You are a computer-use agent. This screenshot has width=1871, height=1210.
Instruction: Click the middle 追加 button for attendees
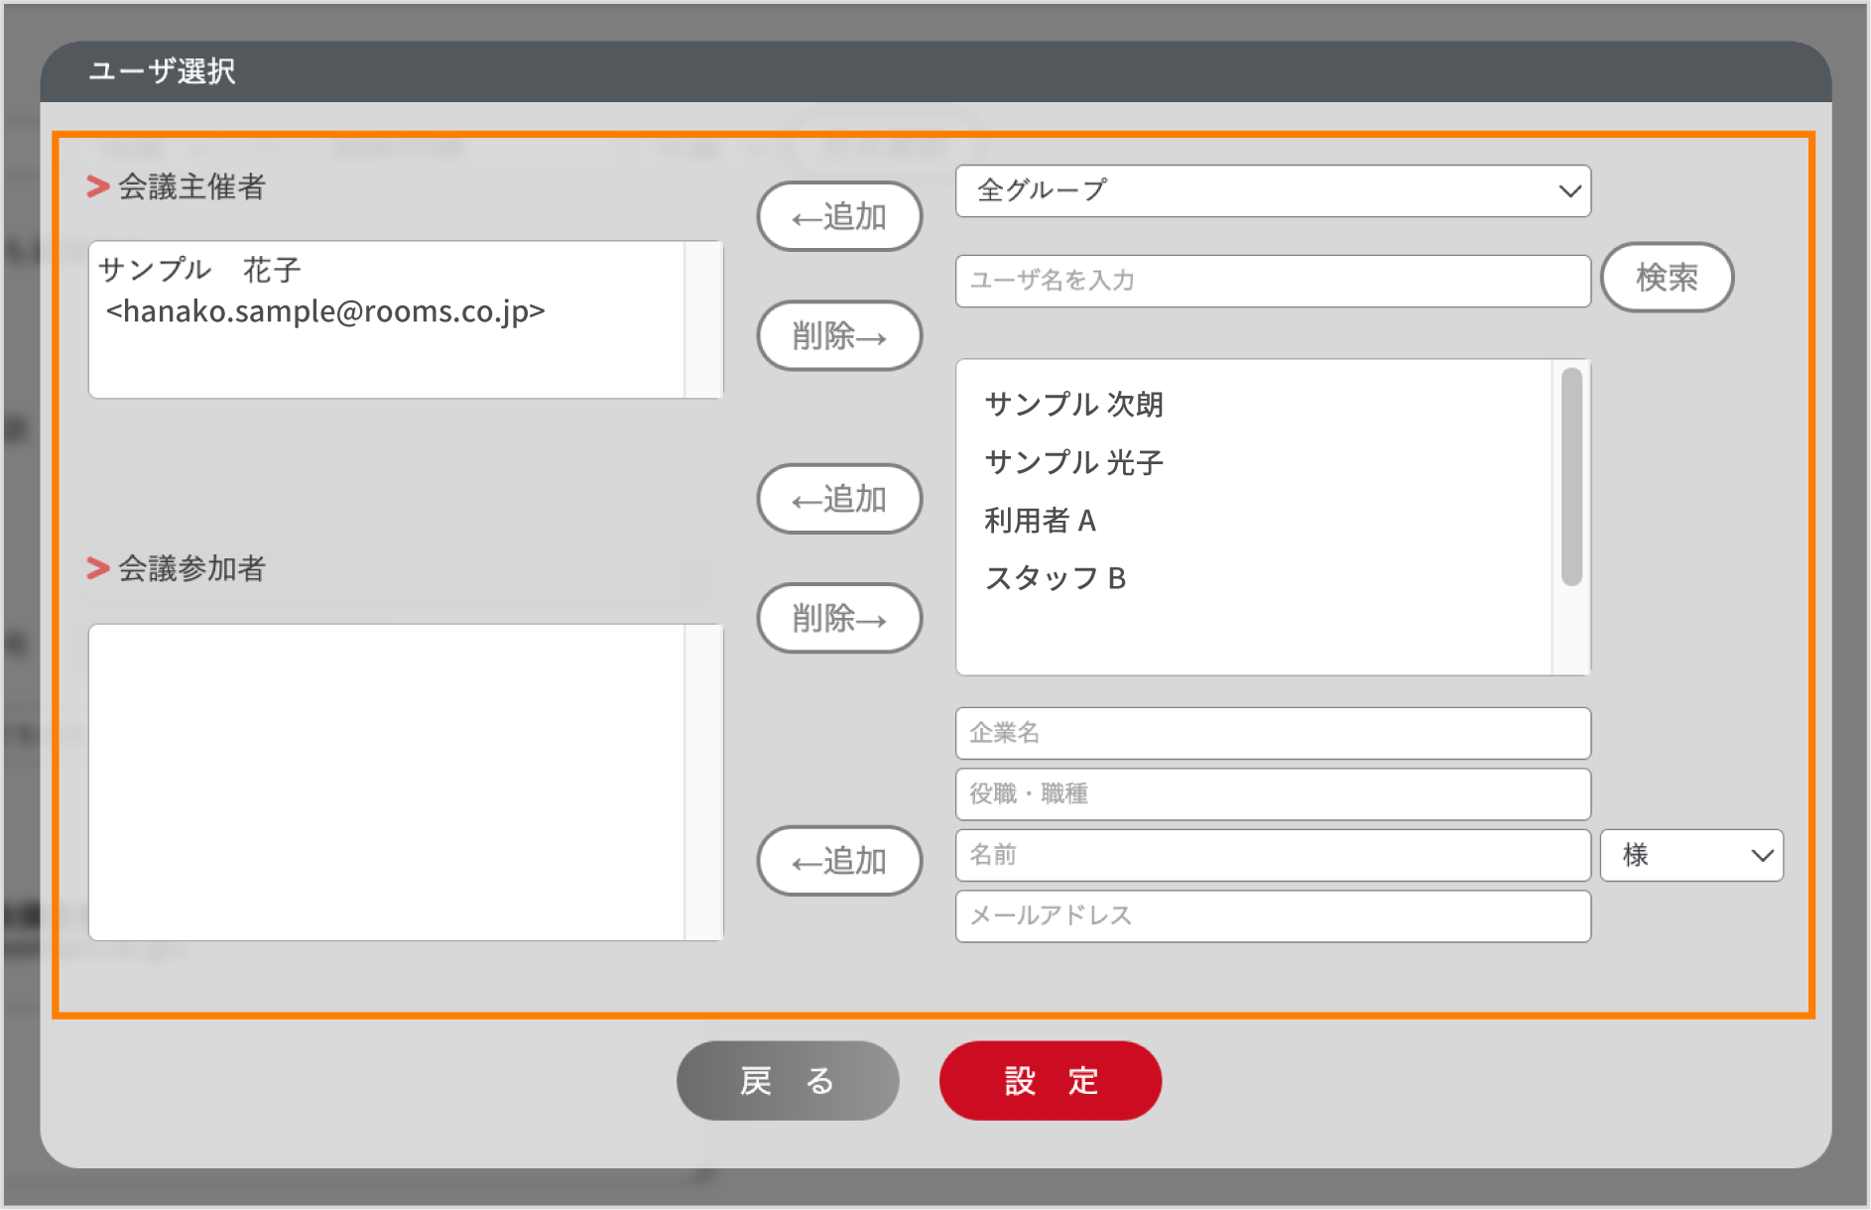click(x=839, y=499)
